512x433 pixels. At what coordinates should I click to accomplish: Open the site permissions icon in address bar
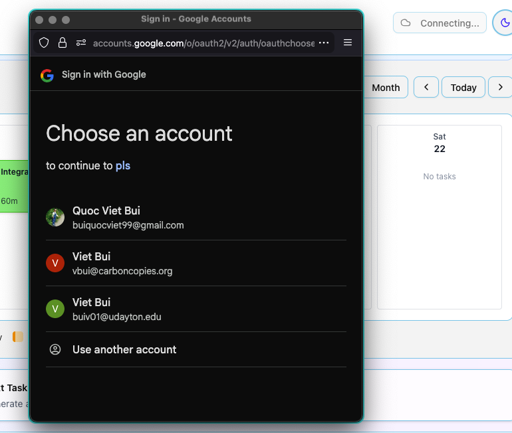point(81,43)
